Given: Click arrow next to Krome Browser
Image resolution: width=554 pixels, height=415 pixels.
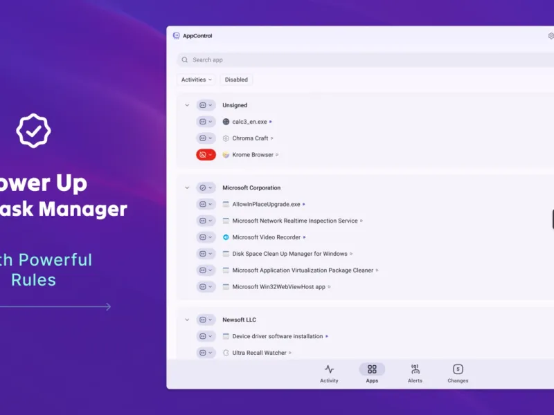Looking at the screenshot, I should click(x=277, y=154).
